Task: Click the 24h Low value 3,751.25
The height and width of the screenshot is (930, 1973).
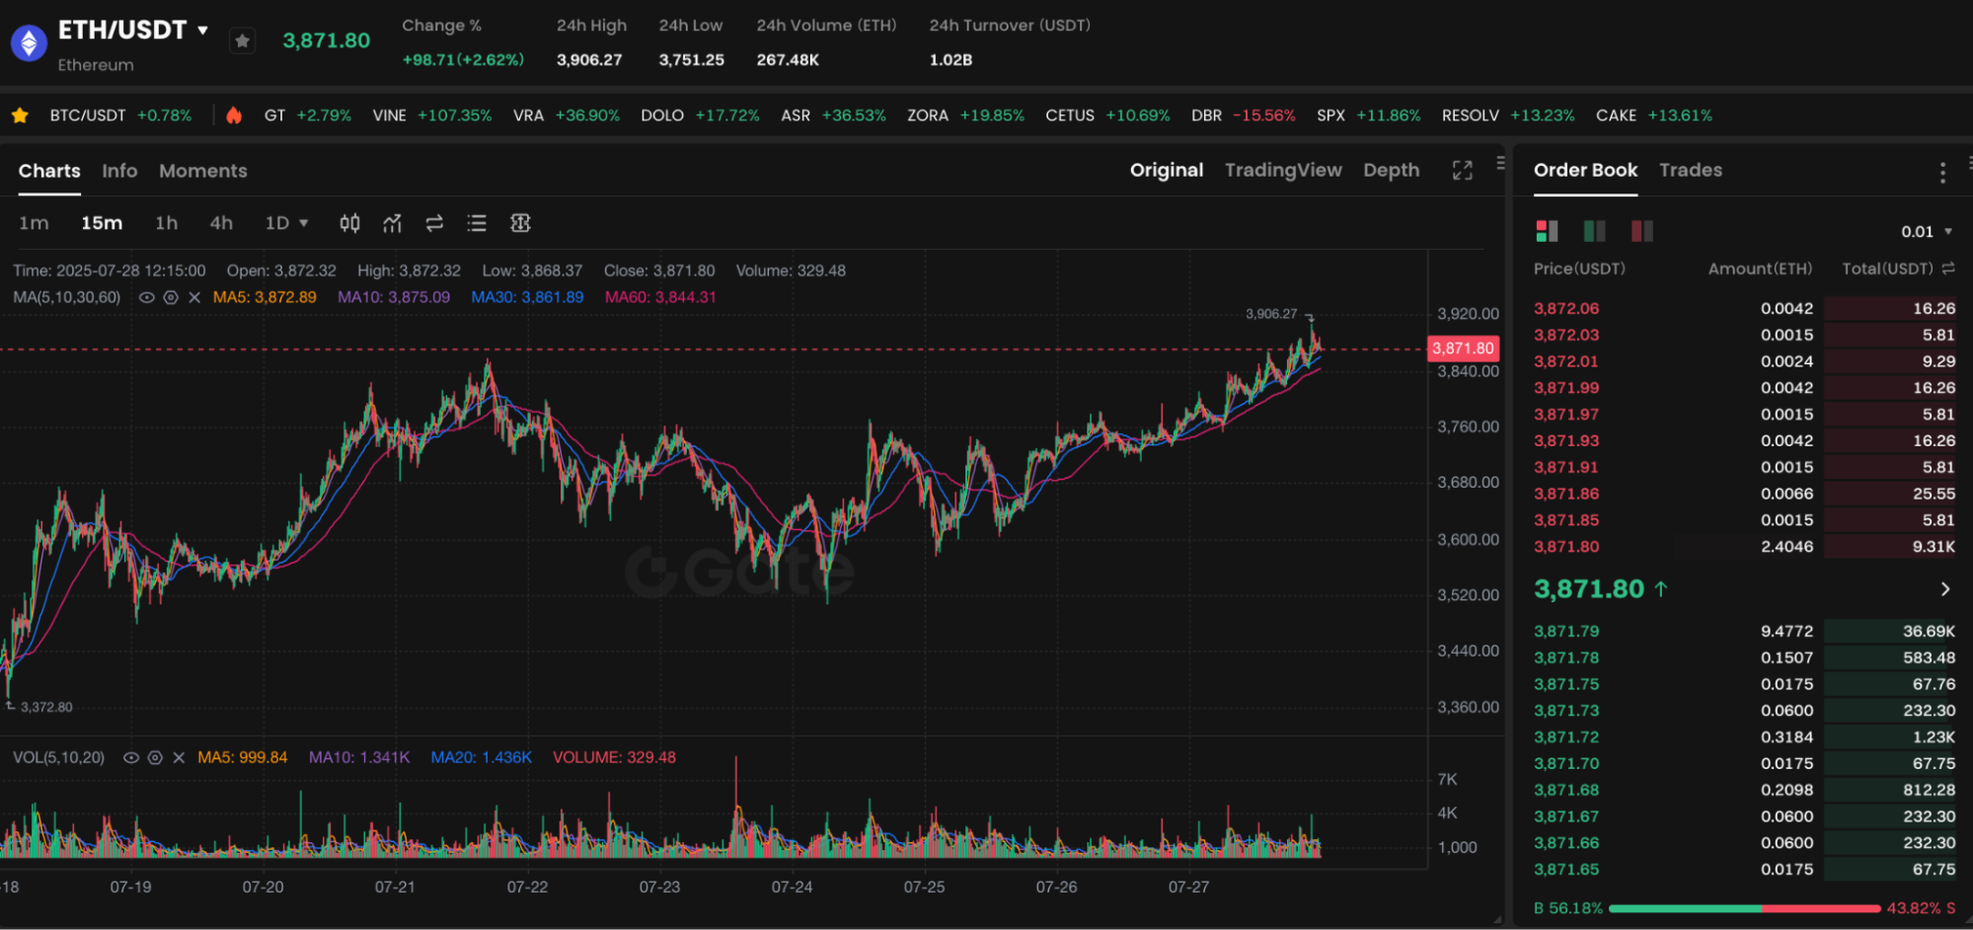Action: [x=692, y=60]
